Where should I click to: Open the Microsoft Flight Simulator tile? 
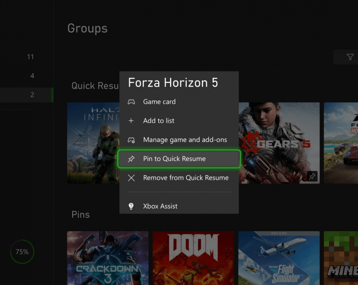[x=279, y=258]
